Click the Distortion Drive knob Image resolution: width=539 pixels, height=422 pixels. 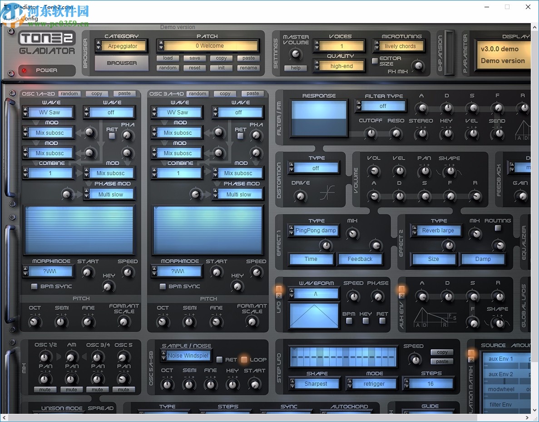[x=301, y=196]
